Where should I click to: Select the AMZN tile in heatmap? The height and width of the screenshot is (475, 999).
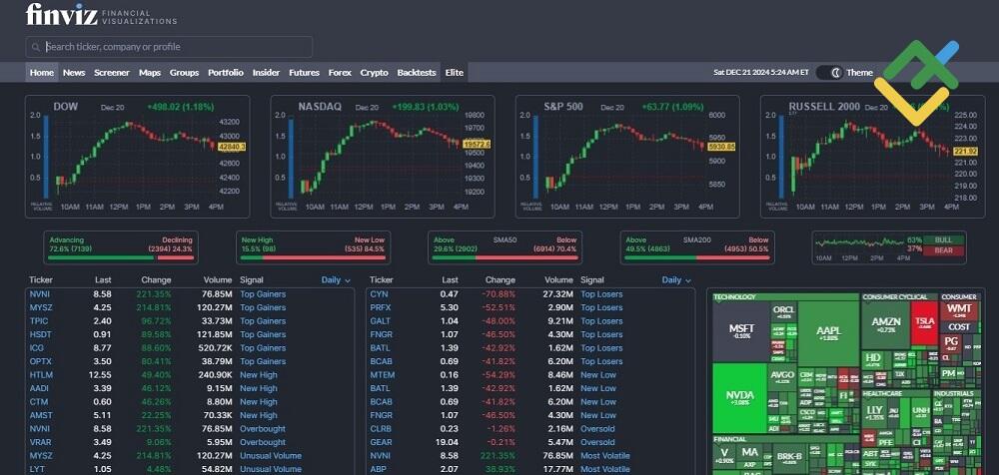[x=885, y=324]
